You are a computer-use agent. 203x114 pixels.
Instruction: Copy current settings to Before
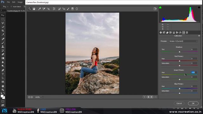click(152, 97)
